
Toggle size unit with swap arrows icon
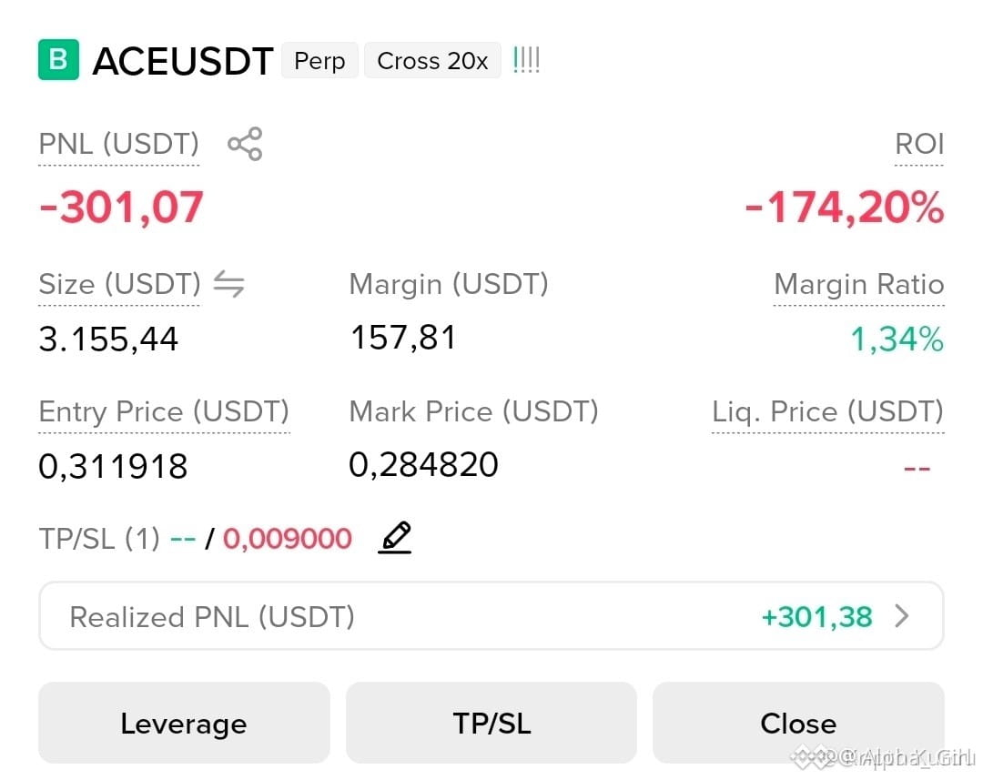click(228, 284)
